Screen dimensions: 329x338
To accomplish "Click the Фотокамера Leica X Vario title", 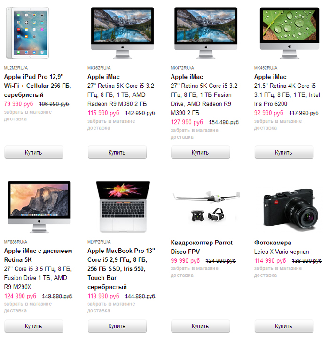I will pos(282,247).
